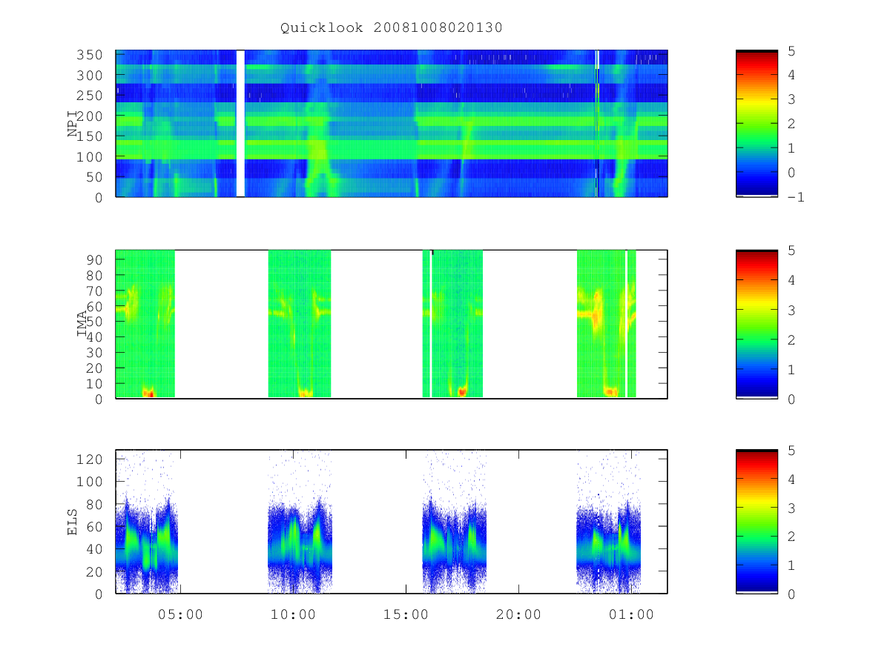Click the 15:00 time tick label

406,614
